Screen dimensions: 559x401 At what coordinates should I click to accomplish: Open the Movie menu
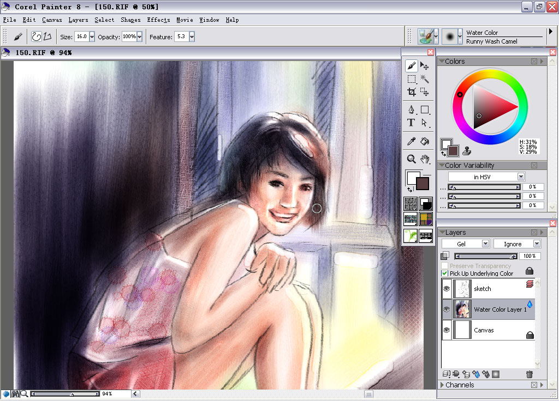click(x=185, y=20)
